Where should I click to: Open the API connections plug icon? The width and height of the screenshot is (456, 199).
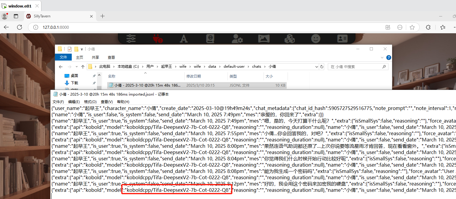point(158,38)
